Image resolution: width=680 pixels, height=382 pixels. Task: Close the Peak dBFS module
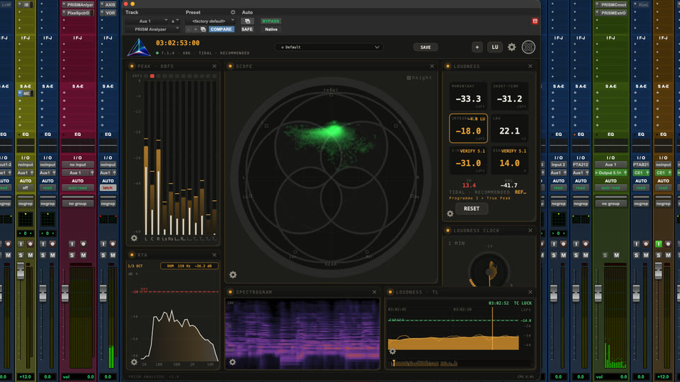coord(214,66)
